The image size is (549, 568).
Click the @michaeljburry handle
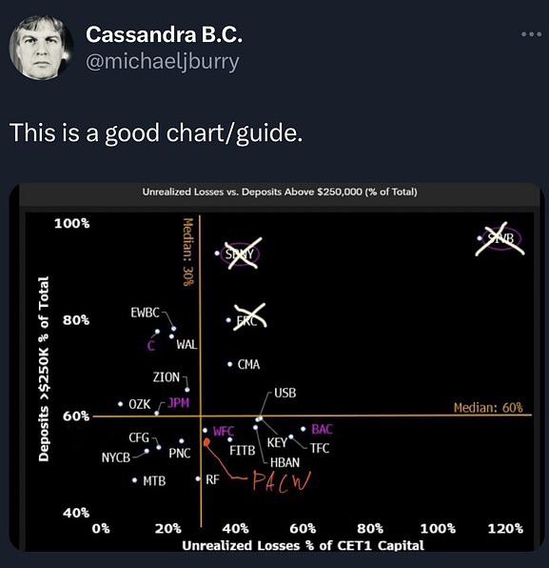point(163,61)
